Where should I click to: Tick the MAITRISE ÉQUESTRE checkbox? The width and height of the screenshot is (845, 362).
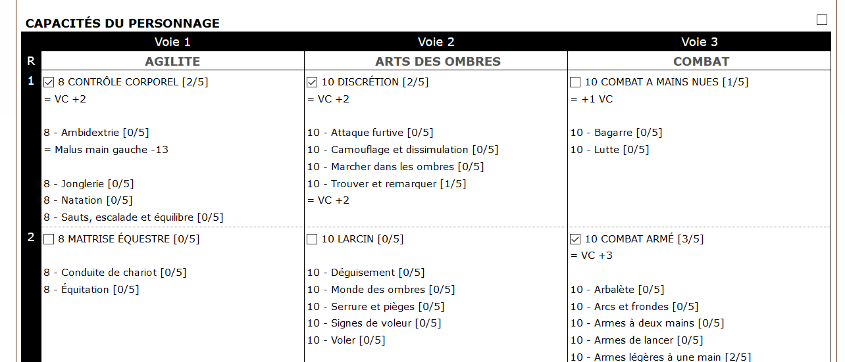[x=49, y=240]
